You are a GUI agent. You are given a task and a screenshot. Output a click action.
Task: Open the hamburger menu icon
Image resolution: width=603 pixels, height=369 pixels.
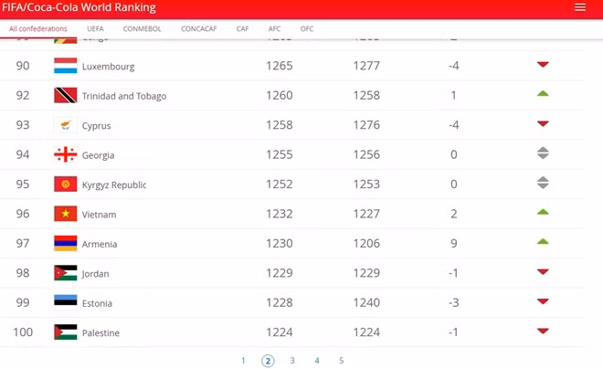click(580, 7)
